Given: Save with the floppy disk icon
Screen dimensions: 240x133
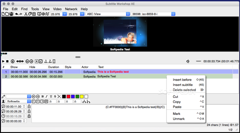Looking at the screenshot, I should [11, 14].
